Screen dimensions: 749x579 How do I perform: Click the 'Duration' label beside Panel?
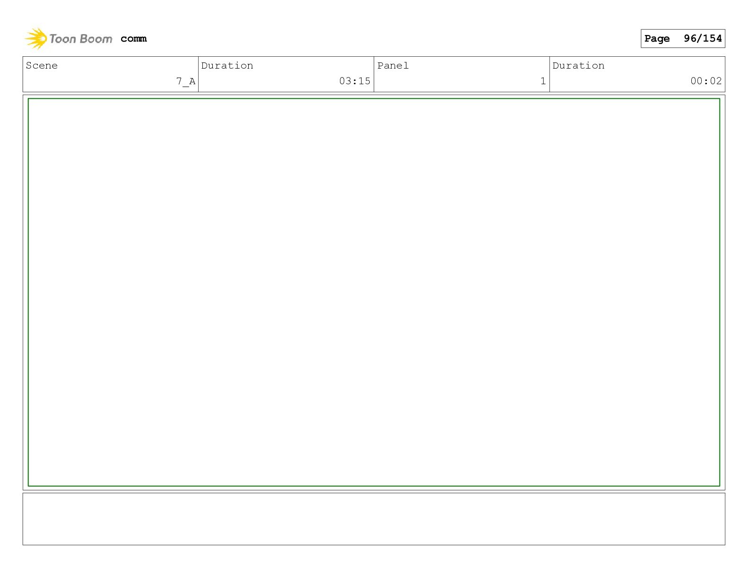coord(578,65)
